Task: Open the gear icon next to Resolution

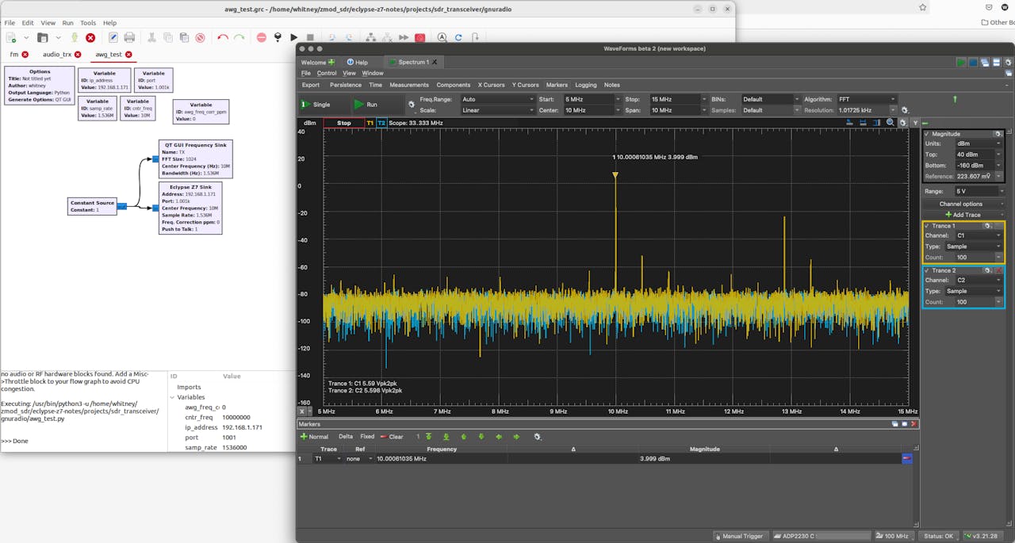Action: (x=905, y=110)
